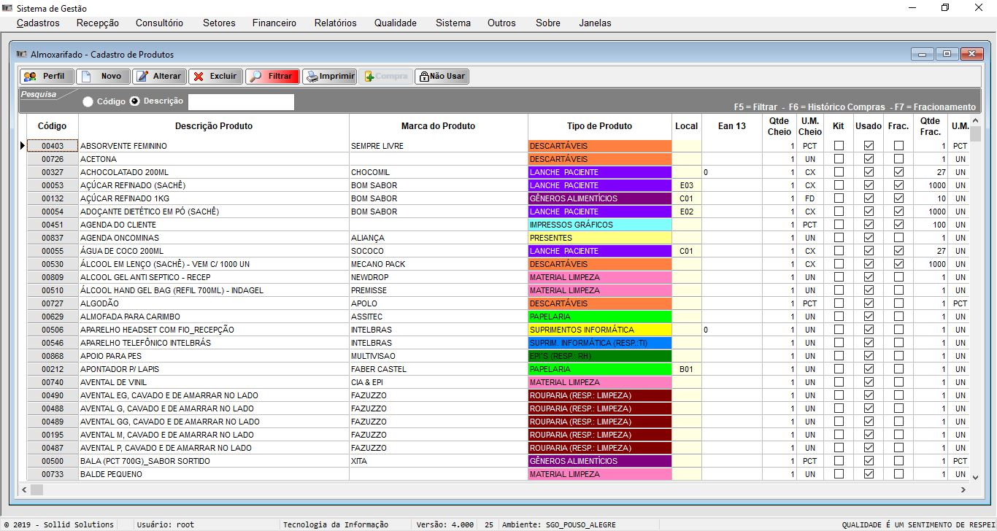Sort by Tipo de Produto header

click(x=600, y=126)
